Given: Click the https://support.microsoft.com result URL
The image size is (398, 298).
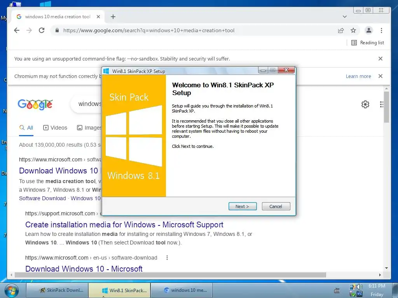Looking at the screenshot, I should pos(60,213).
